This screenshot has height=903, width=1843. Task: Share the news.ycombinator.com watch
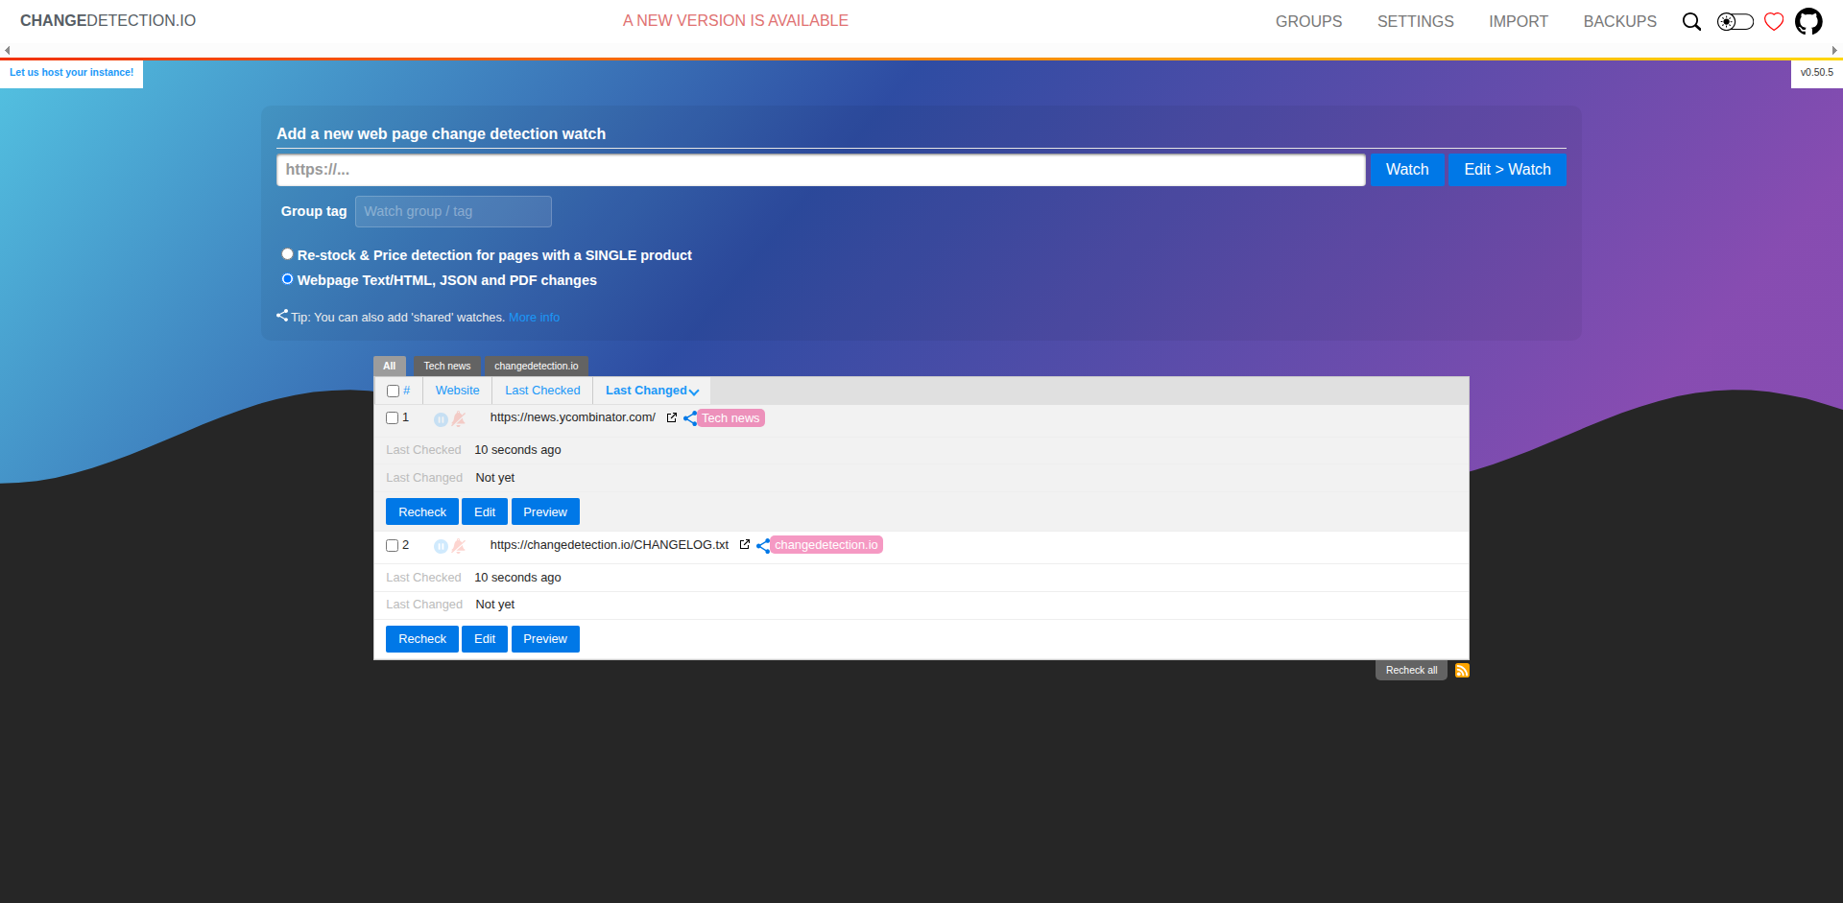(690, 418)
